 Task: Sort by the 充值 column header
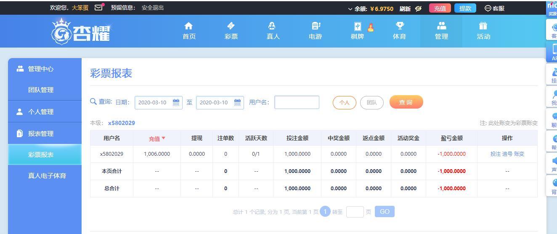point(157,138)
